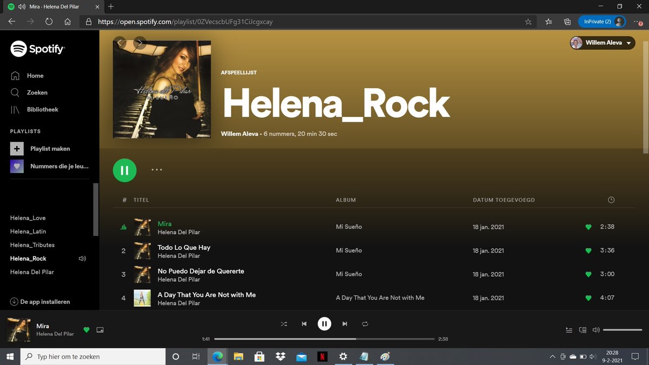This screenshot has width=649, height=365.
Task: Skip to the next track
Action: 345,324
